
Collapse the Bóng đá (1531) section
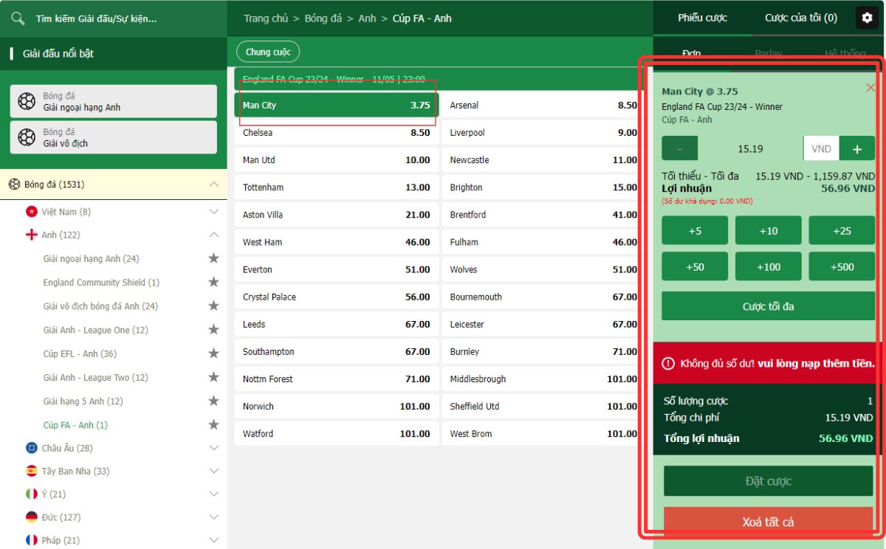click(x=213, y=184)
